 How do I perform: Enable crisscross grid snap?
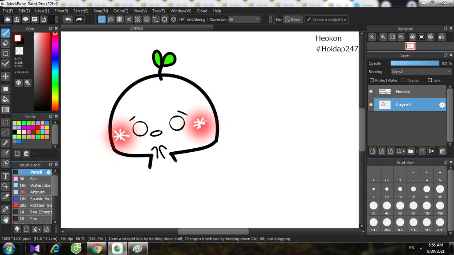coord(120,19)
